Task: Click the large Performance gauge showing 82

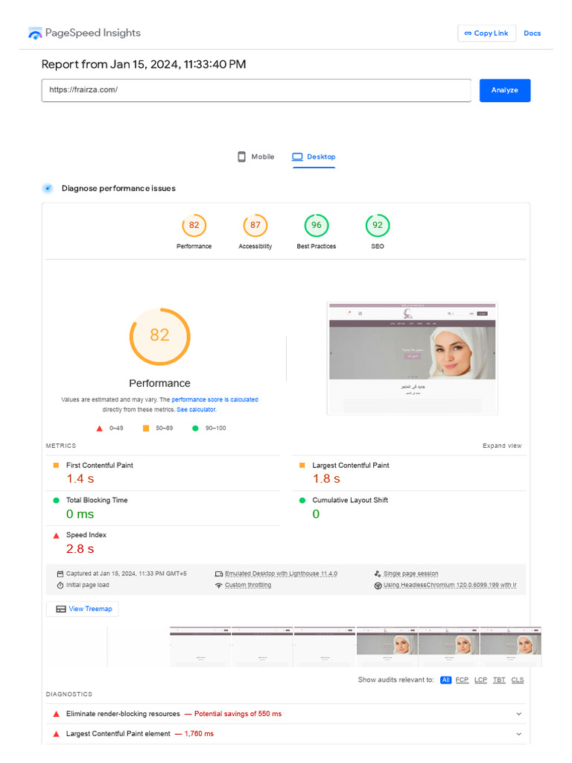Action: (159, 336)
